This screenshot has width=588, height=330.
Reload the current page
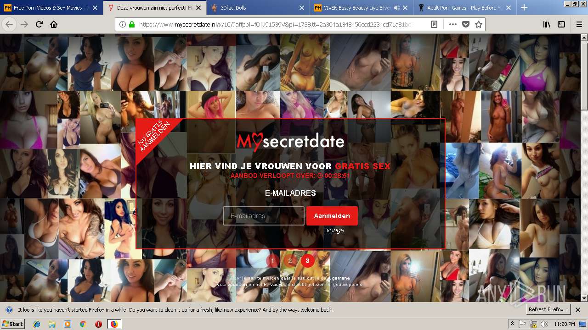pyautogui.click(x=39, y=24)
